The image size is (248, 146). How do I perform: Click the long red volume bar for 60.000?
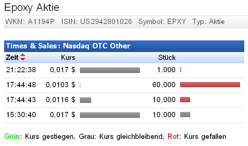pyautogui.click(x=210, y=85)
